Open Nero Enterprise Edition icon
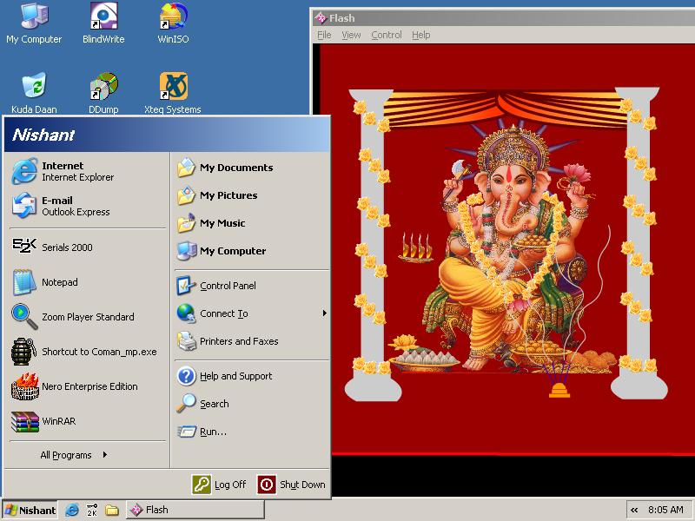 24,386
